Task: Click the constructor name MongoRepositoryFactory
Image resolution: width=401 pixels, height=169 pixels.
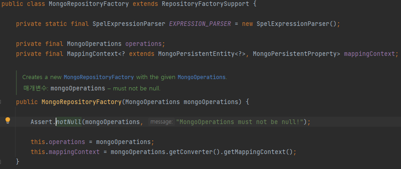Action: tap(82, 102)
